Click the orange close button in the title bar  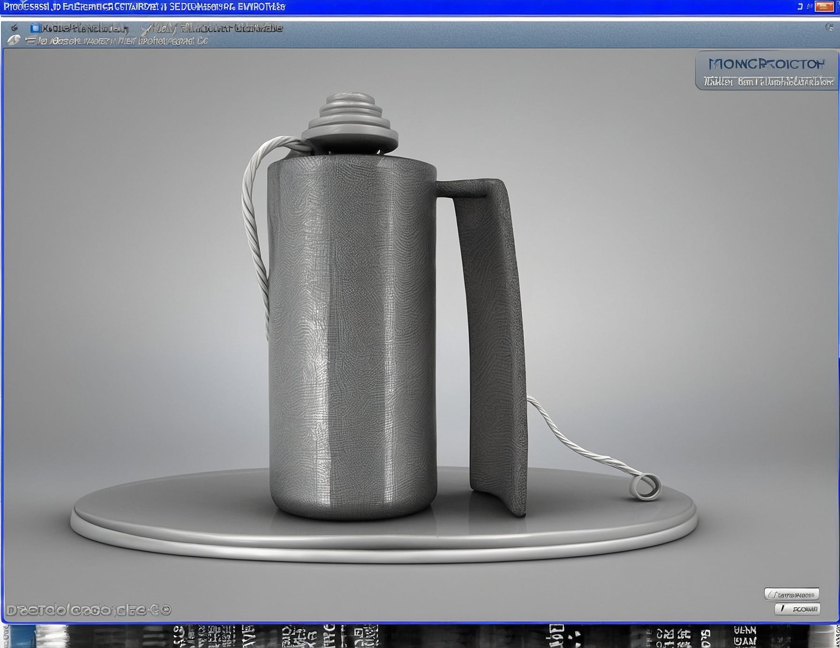824,6
